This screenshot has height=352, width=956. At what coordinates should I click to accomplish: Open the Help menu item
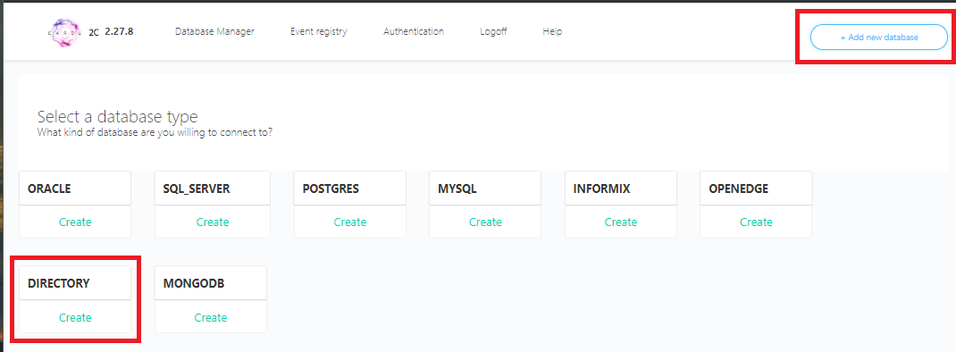(x=552, y=32)
